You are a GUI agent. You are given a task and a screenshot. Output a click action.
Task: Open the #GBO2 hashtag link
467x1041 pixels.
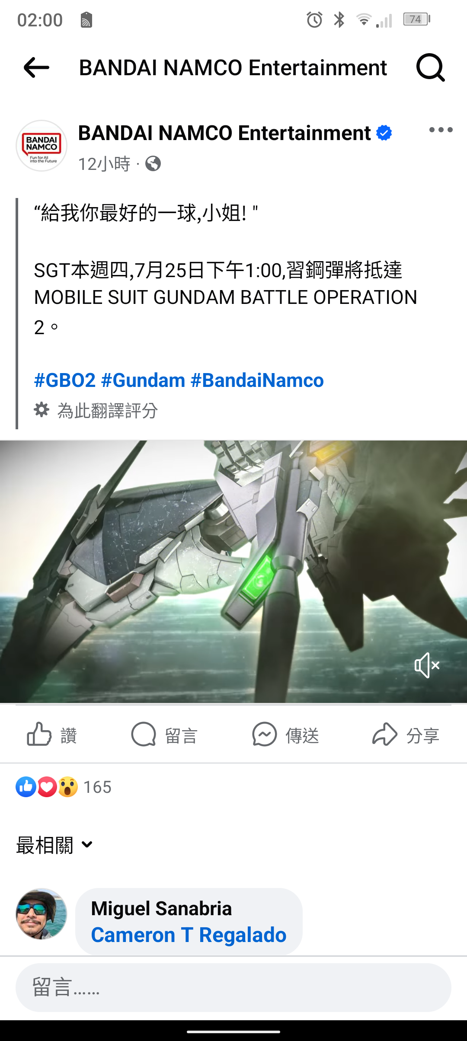[x=65, y=380]
